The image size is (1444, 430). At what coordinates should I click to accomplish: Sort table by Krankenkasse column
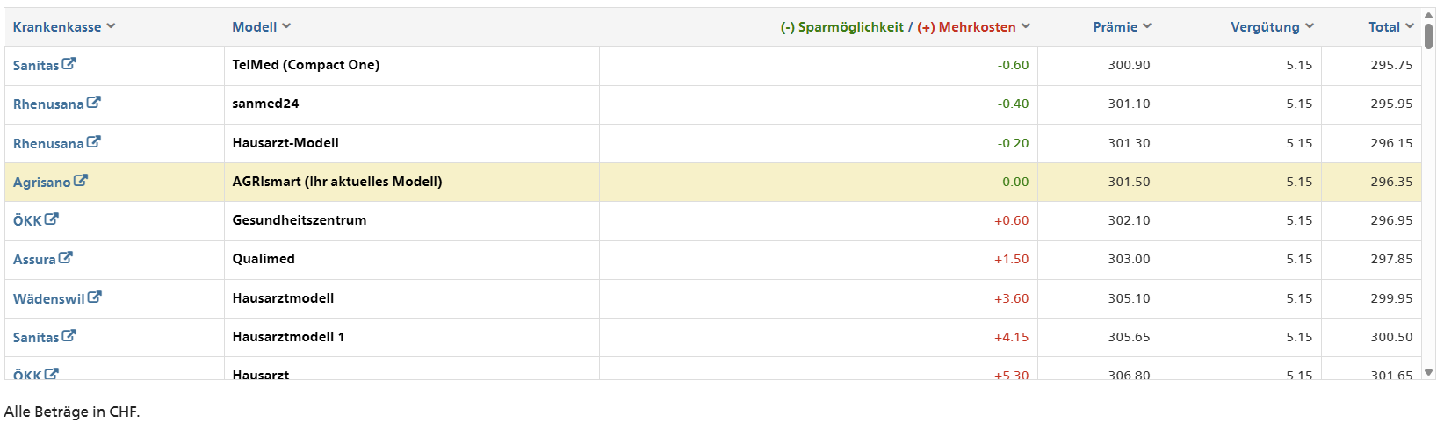[63, 27]
